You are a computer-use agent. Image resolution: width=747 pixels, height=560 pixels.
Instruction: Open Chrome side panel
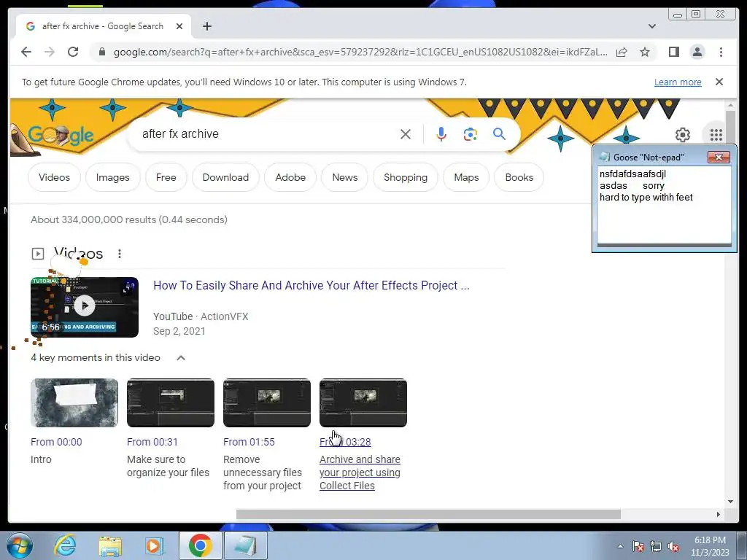click(x=673, y=52)
